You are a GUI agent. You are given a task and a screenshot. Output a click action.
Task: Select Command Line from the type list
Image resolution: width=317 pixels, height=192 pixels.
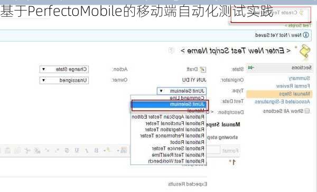(187, 98)
